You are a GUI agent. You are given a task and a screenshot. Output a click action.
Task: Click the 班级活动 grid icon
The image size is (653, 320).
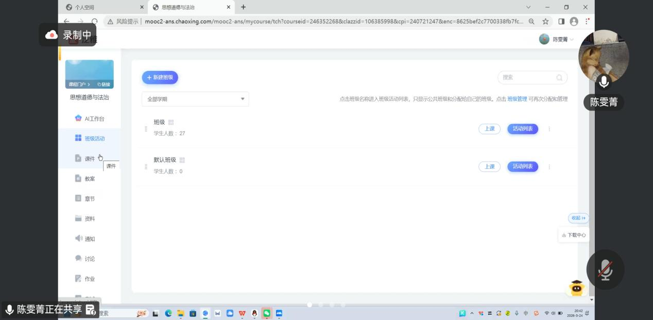click(x=78, y=138)
